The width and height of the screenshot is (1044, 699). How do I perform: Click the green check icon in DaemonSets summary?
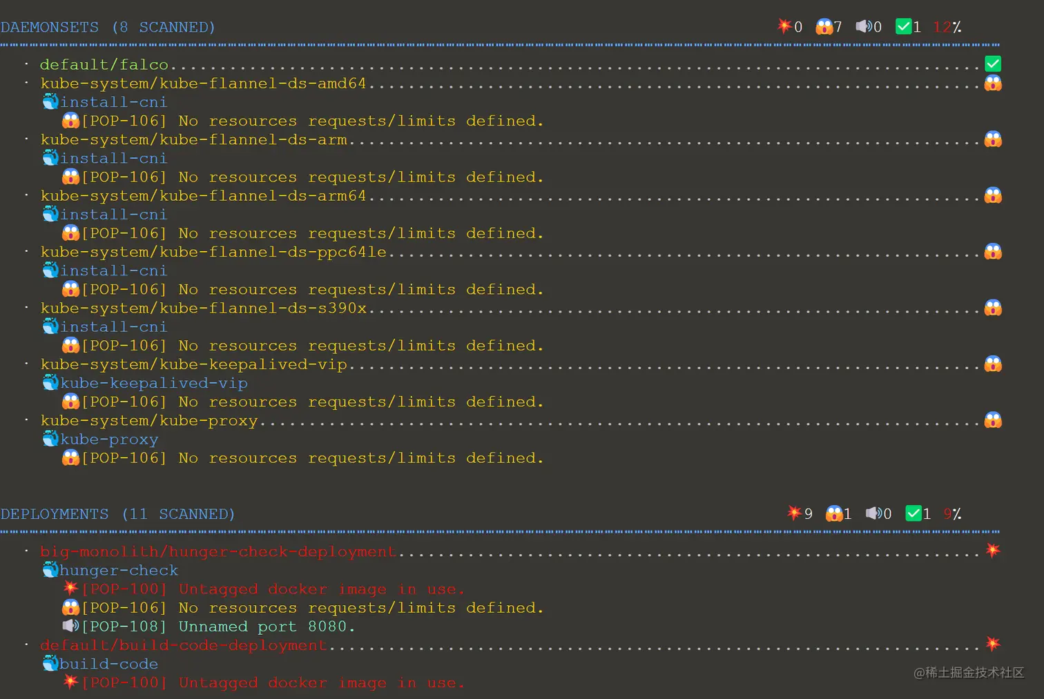click(903, 26)
